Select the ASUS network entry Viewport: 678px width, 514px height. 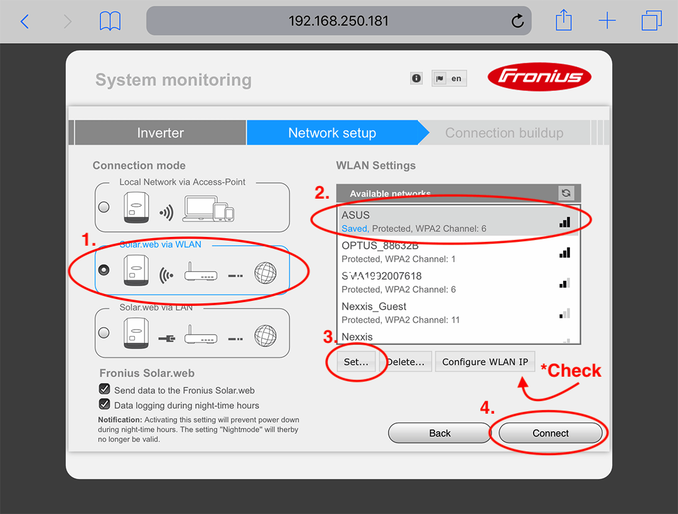[458, 221]
